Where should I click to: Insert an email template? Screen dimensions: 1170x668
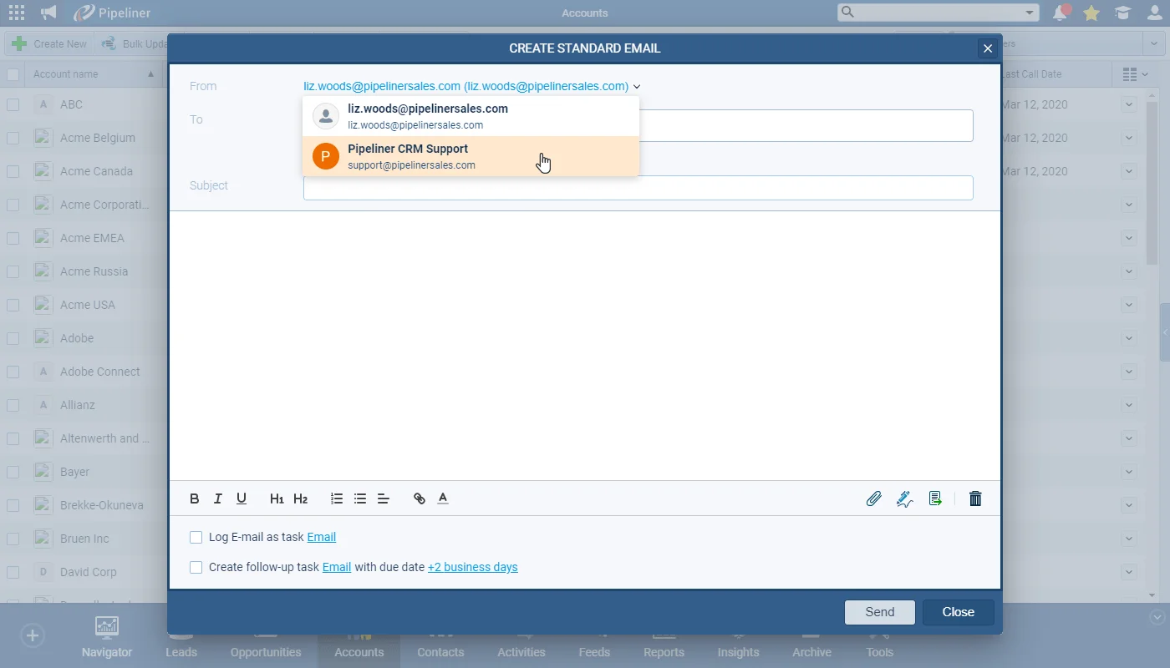click(x=935, y=498)
